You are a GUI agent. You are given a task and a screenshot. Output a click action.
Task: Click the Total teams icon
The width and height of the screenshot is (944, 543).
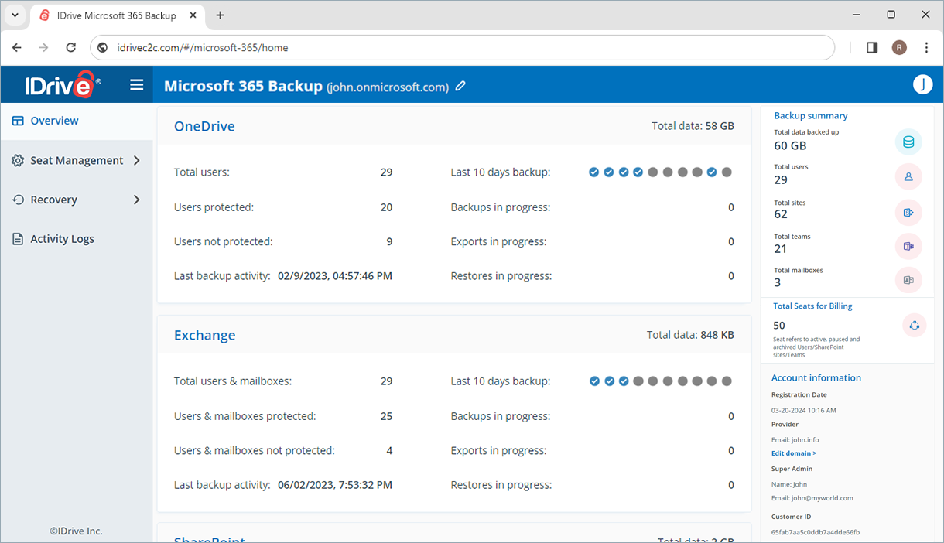(x=908, y=246)
